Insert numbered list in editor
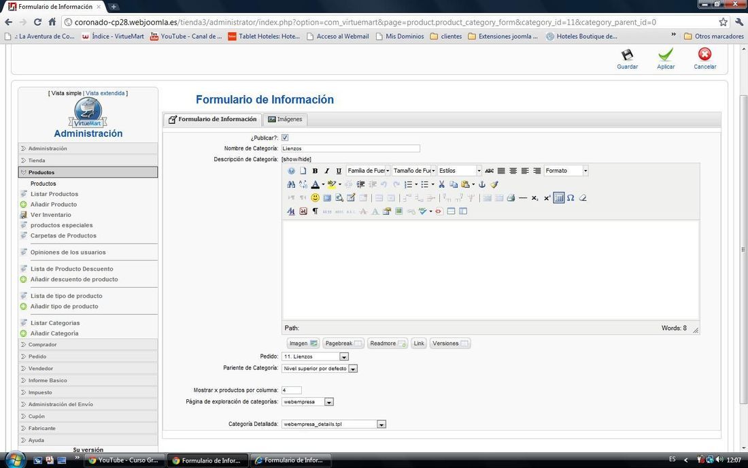 click(409, 184)
